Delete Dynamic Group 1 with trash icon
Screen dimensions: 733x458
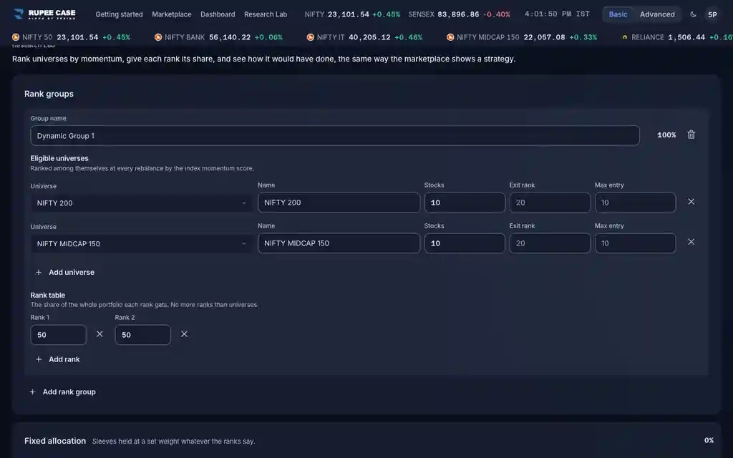(691, 135)
